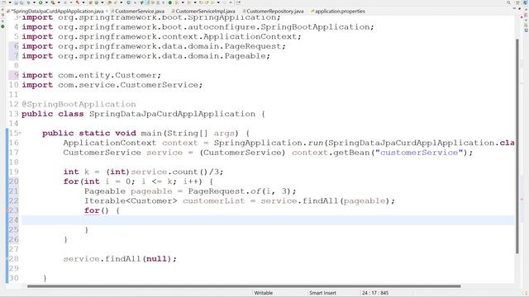Image resolution: width=529 pixels, height=297 pixels.
Task: Click line number 19 in the gutter
Action: pos(13,172)
